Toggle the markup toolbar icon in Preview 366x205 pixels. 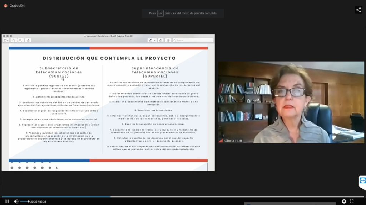[x=168, y=40]
